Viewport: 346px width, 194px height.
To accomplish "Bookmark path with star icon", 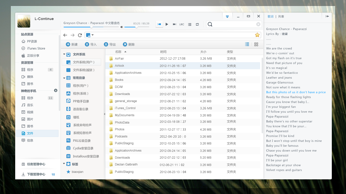I will (x=257, y=35).
